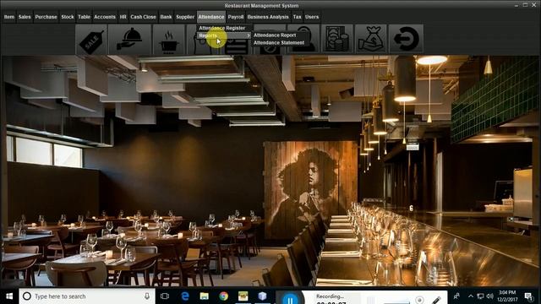
Task: Open the Stock menu
Action: click(68, 17)
